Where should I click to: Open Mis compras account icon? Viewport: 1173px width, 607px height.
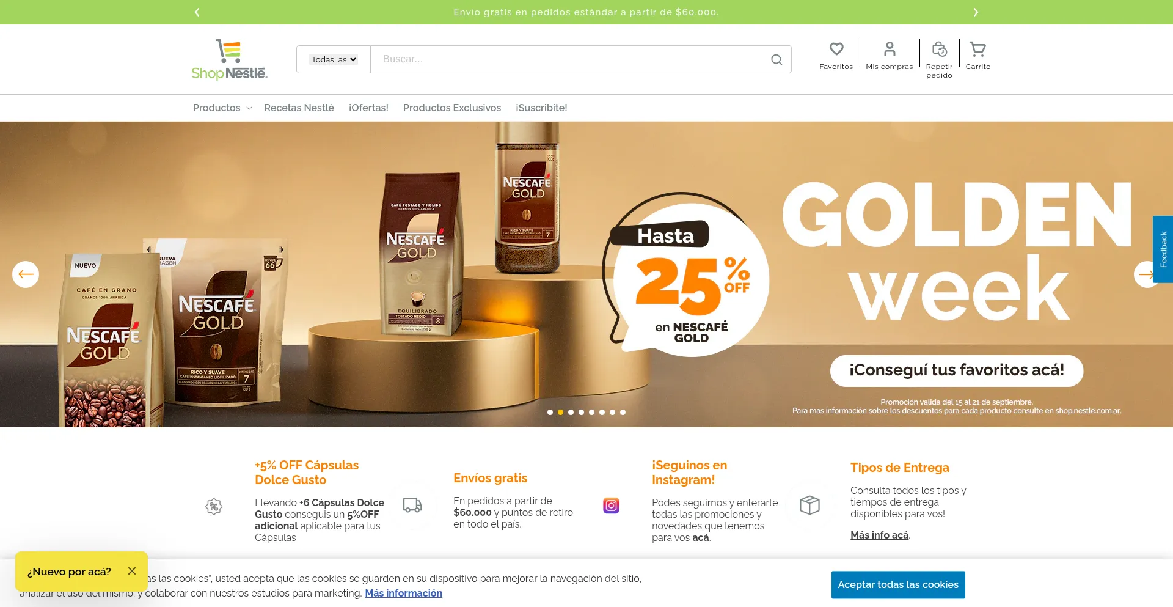pos(890,49)
